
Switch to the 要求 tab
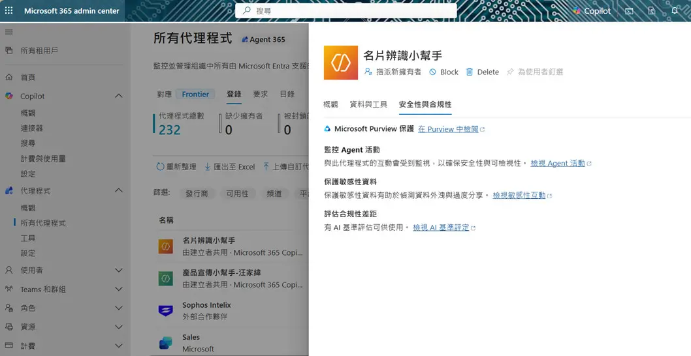261,94
